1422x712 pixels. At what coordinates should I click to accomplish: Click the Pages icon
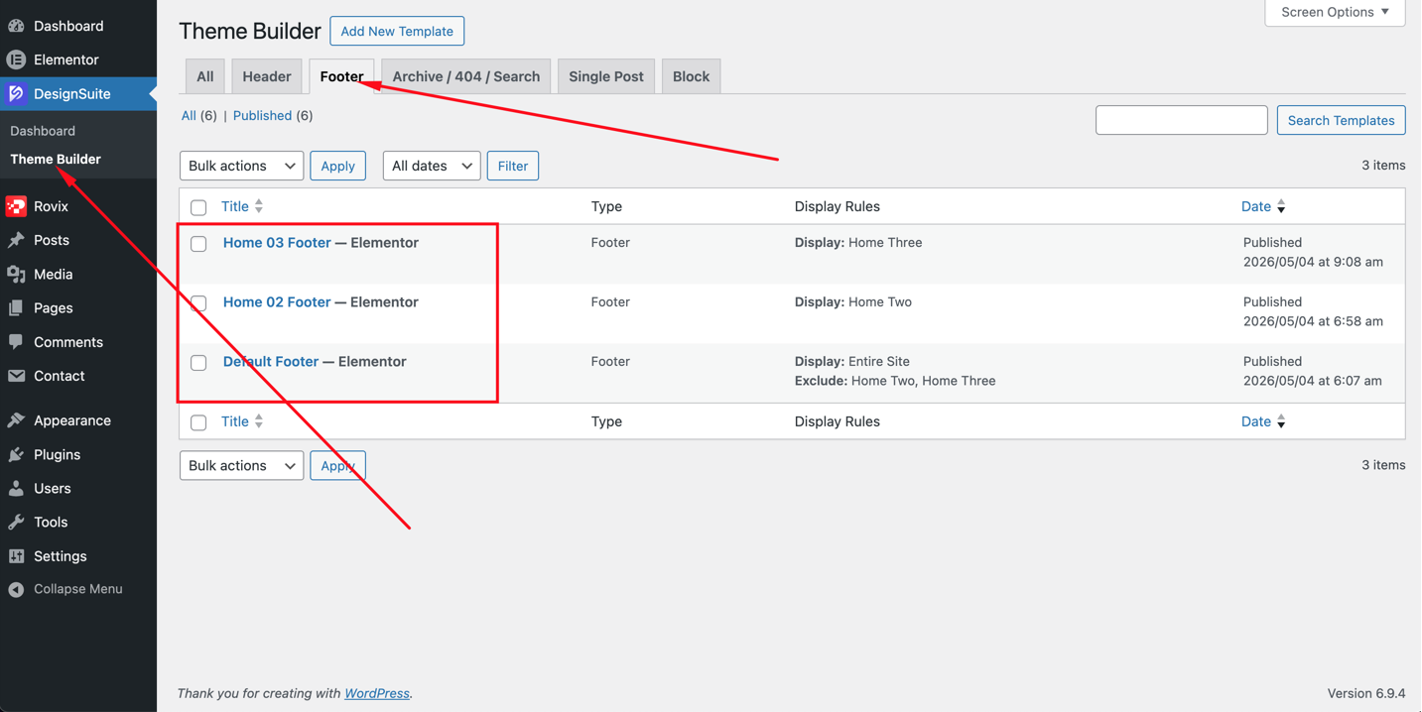(16, 308)
